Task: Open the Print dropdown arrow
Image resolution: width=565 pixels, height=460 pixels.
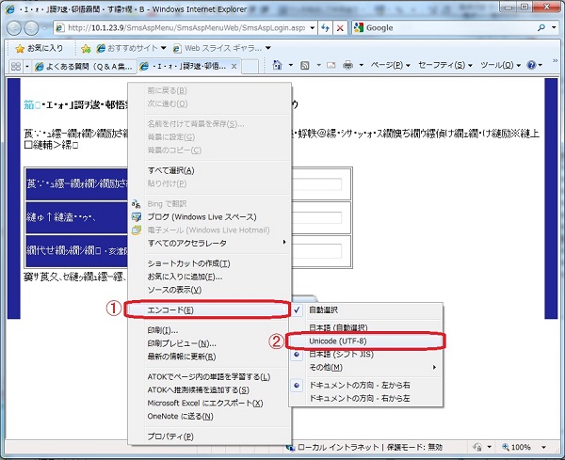Action: tap(361, 65)
